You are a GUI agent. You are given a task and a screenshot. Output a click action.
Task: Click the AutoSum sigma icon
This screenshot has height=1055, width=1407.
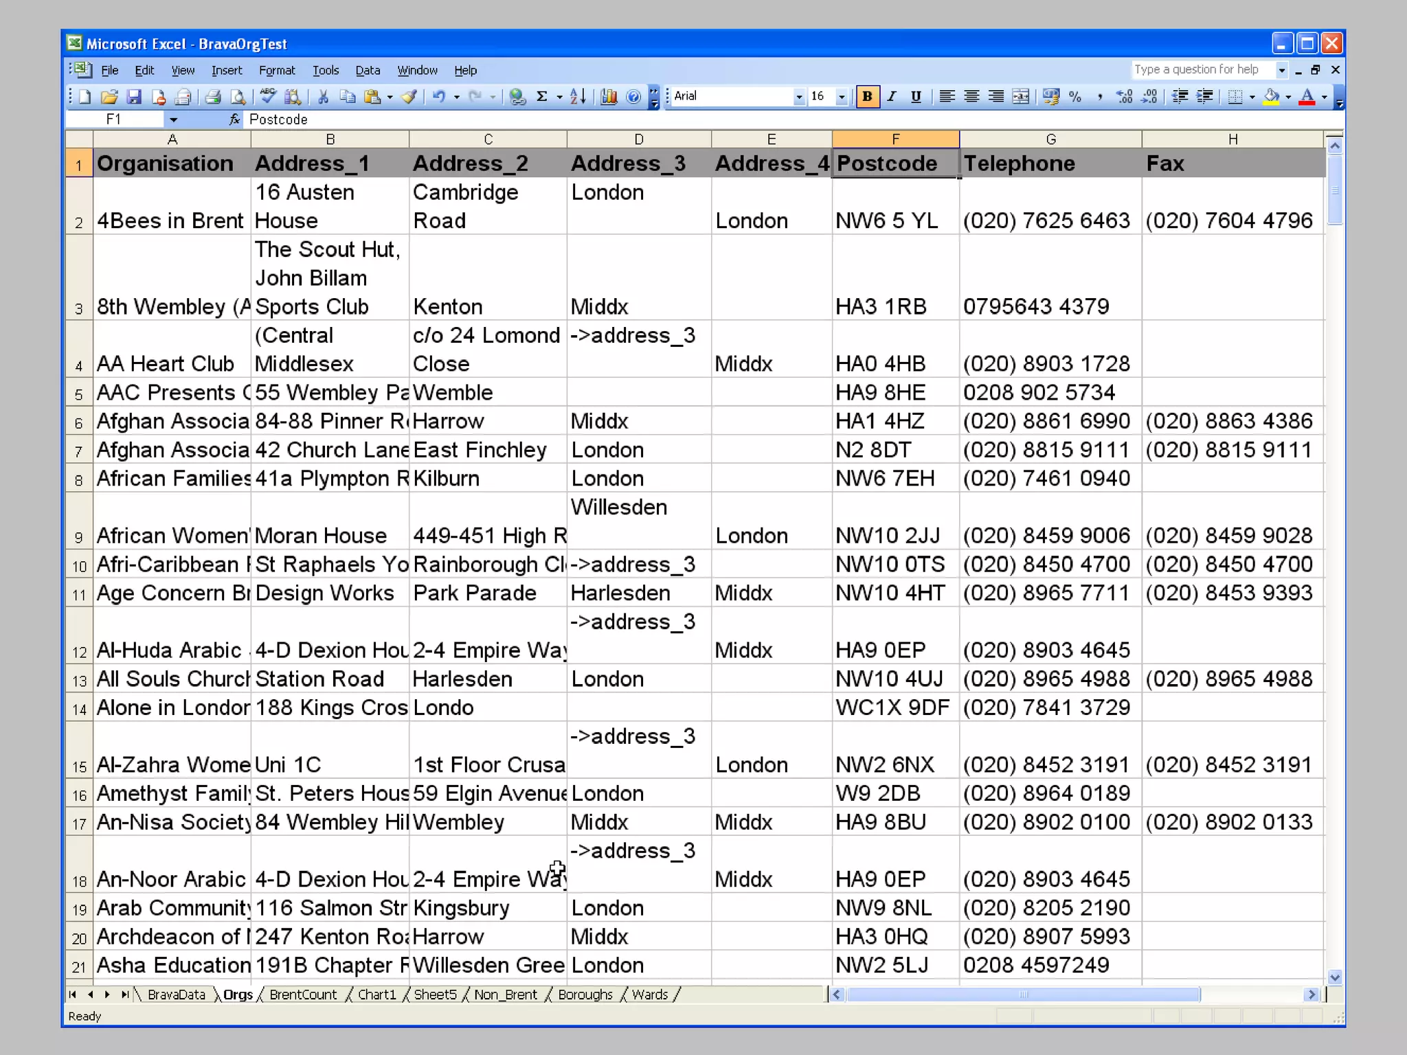541,97
